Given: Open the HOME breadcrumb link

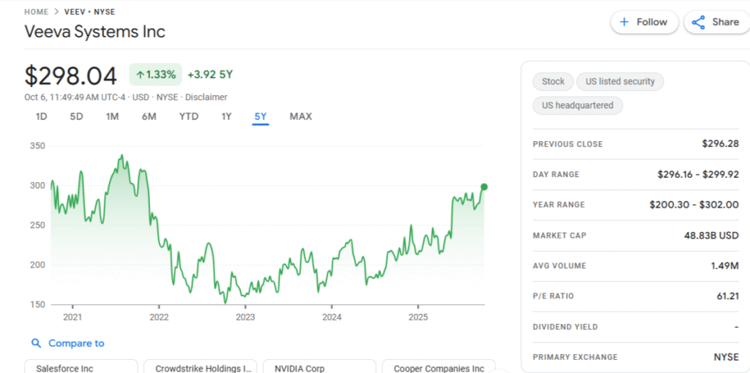Looking at the screenshot, I should click(x=36, y=12).
